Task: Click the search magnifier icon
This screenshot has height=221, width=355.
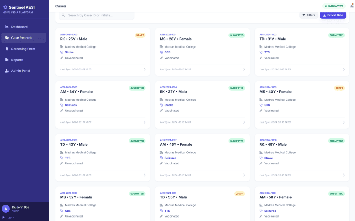Action: 63,15
